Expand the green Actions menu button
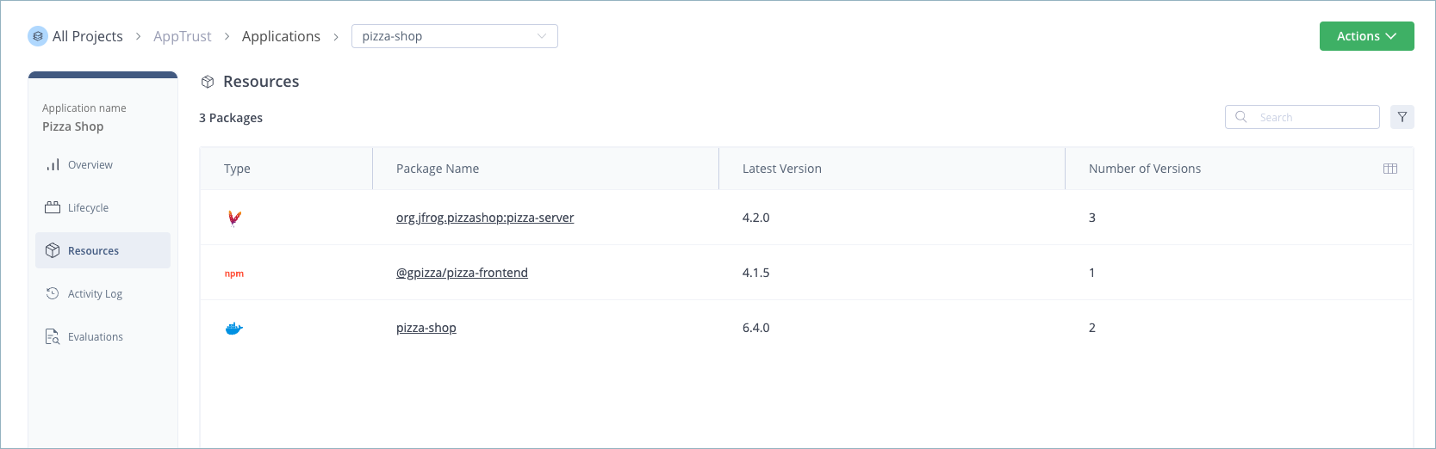The width and height of the screenshot is (1436, 449). 1367,36
